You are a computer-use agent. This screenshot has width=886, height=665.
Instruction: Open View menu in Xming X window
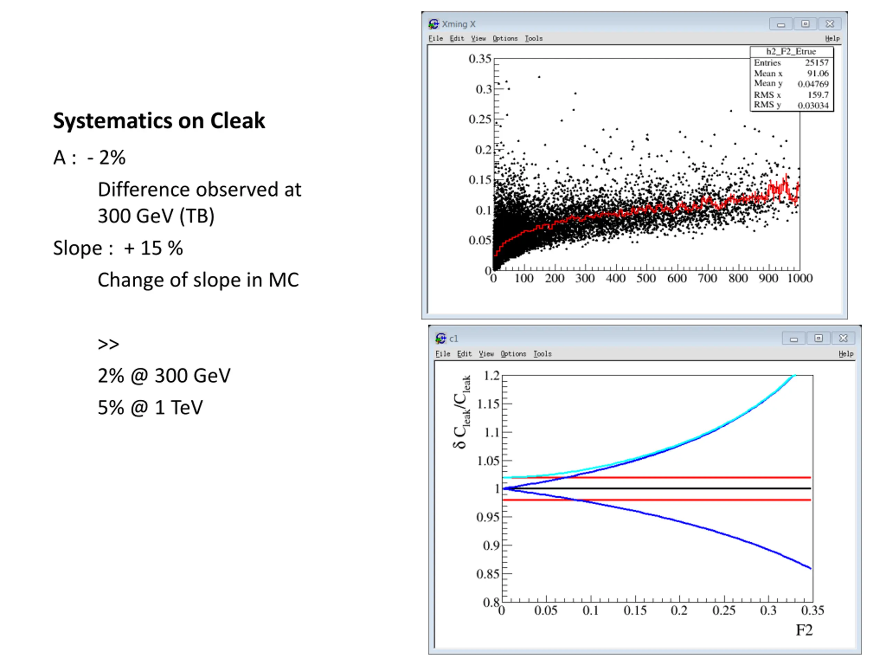(x=478, y=38)
